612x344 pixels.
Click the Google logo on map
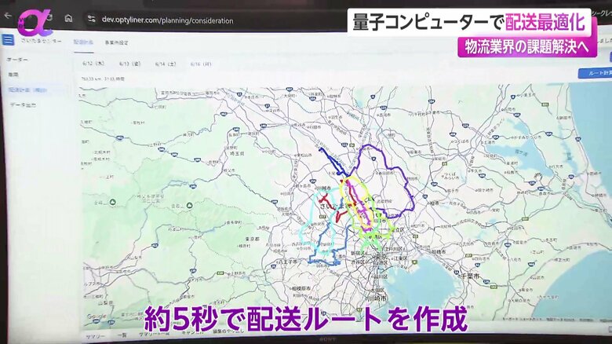pos(96,316)
